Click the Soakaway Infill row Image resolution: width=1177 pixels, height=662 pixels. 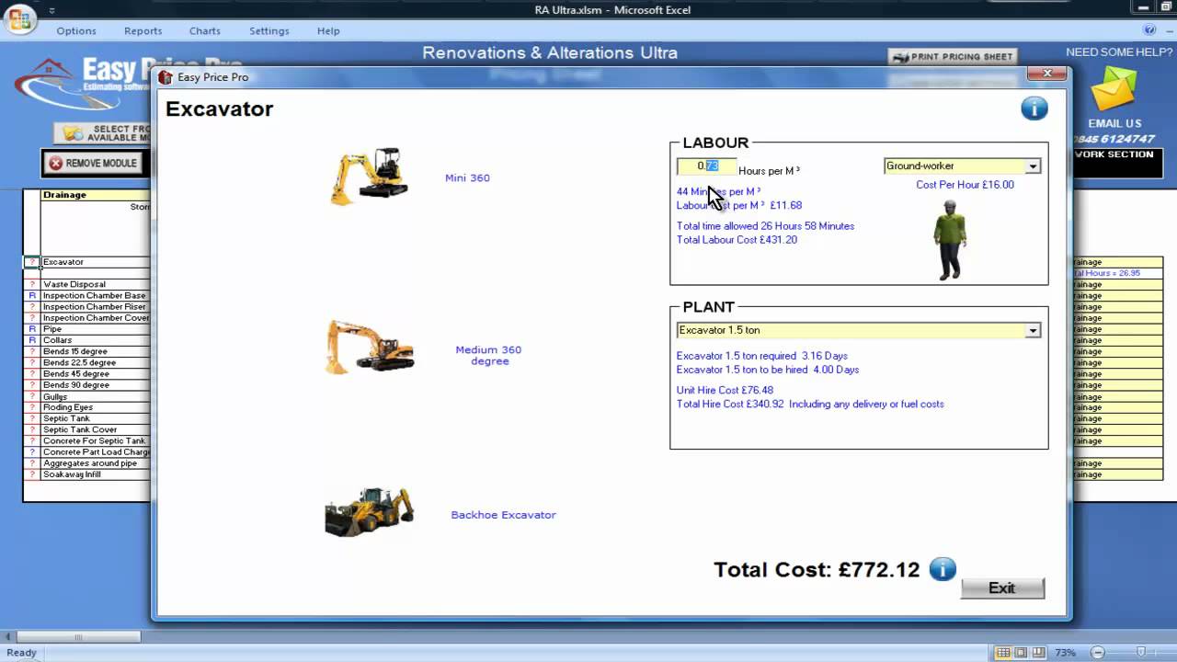96,474
